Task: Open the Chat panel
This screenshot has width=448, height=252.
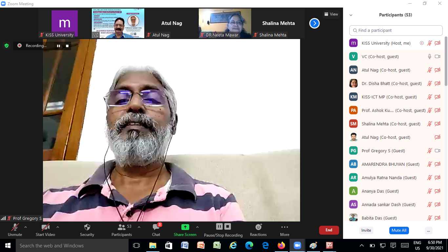Action: coord(156,230)
